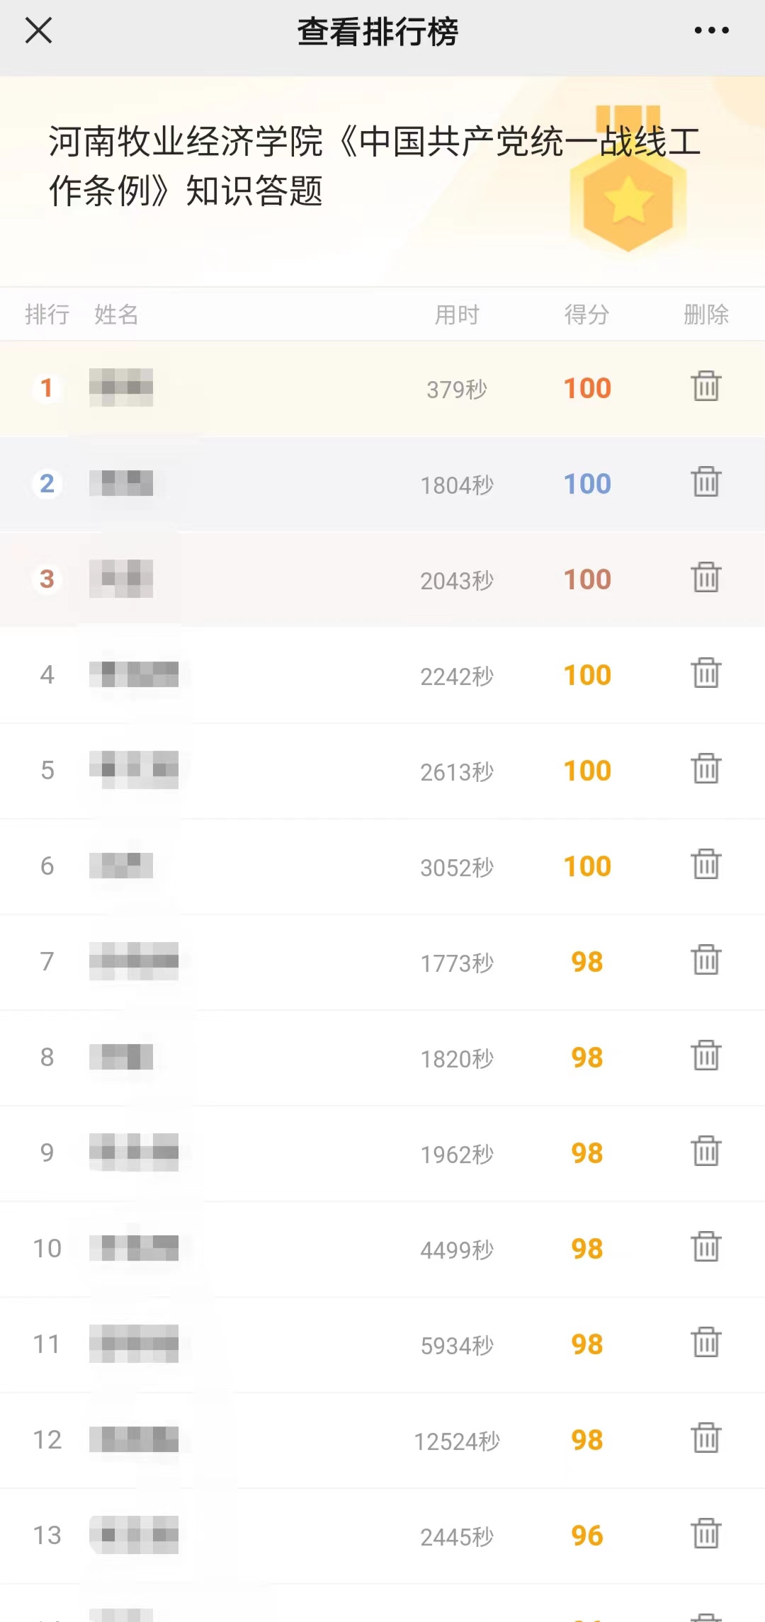Click trash icon for rank 3 entry
765x1622 pixels.
(706, 577)
